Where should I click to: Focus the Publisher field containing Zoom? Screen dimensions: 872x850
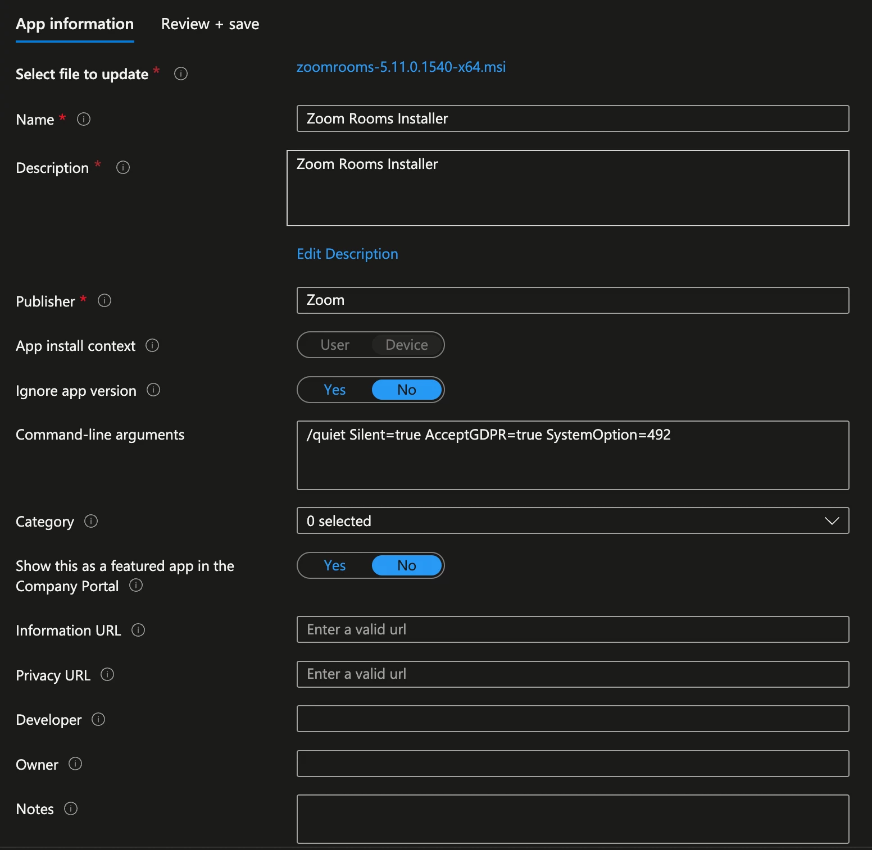click(x=573, y=300)
